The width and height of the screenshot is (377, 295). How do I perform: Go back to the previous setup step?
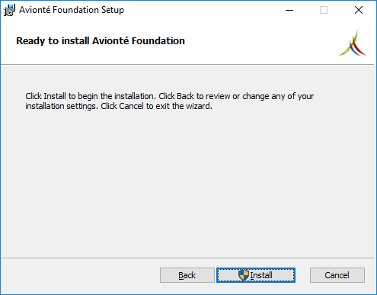(x=187, y=275)
